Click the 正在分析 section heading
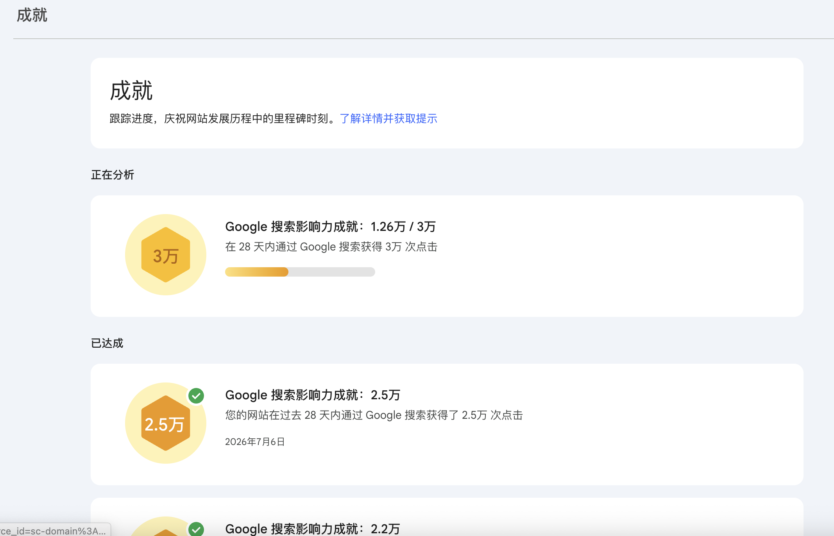Screen dimensions: 834x536 pyautogui.click(x=113, y=175)
